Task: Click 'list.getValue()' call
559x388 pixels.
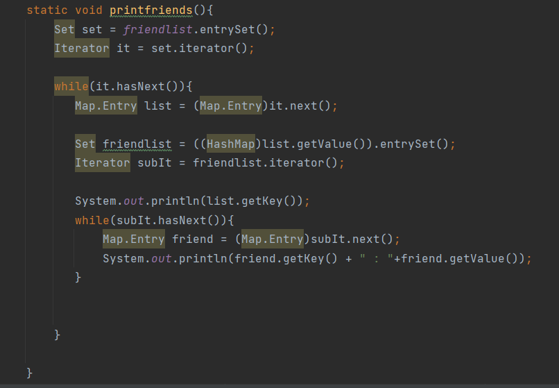Action: click(x=313, y=144)
